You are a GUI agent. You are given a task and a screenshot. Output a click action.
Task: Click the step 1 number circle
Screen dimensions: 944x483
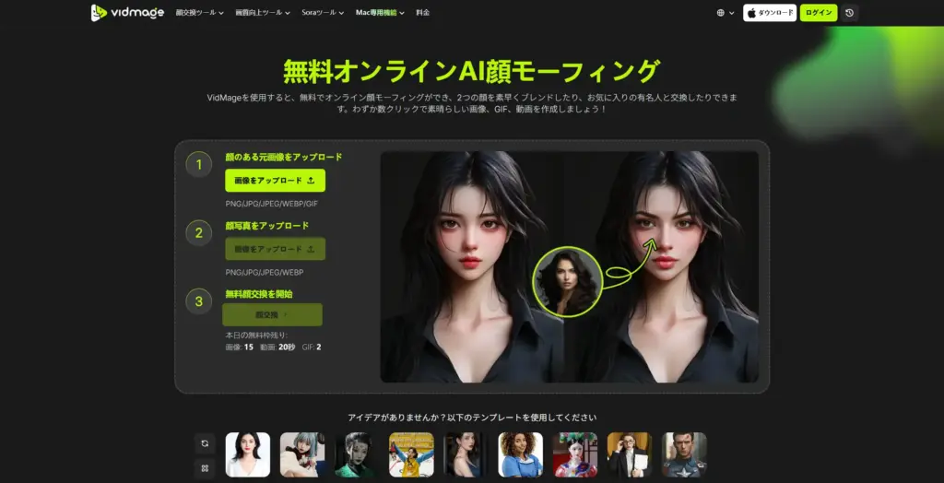click(x=198, y=165)
